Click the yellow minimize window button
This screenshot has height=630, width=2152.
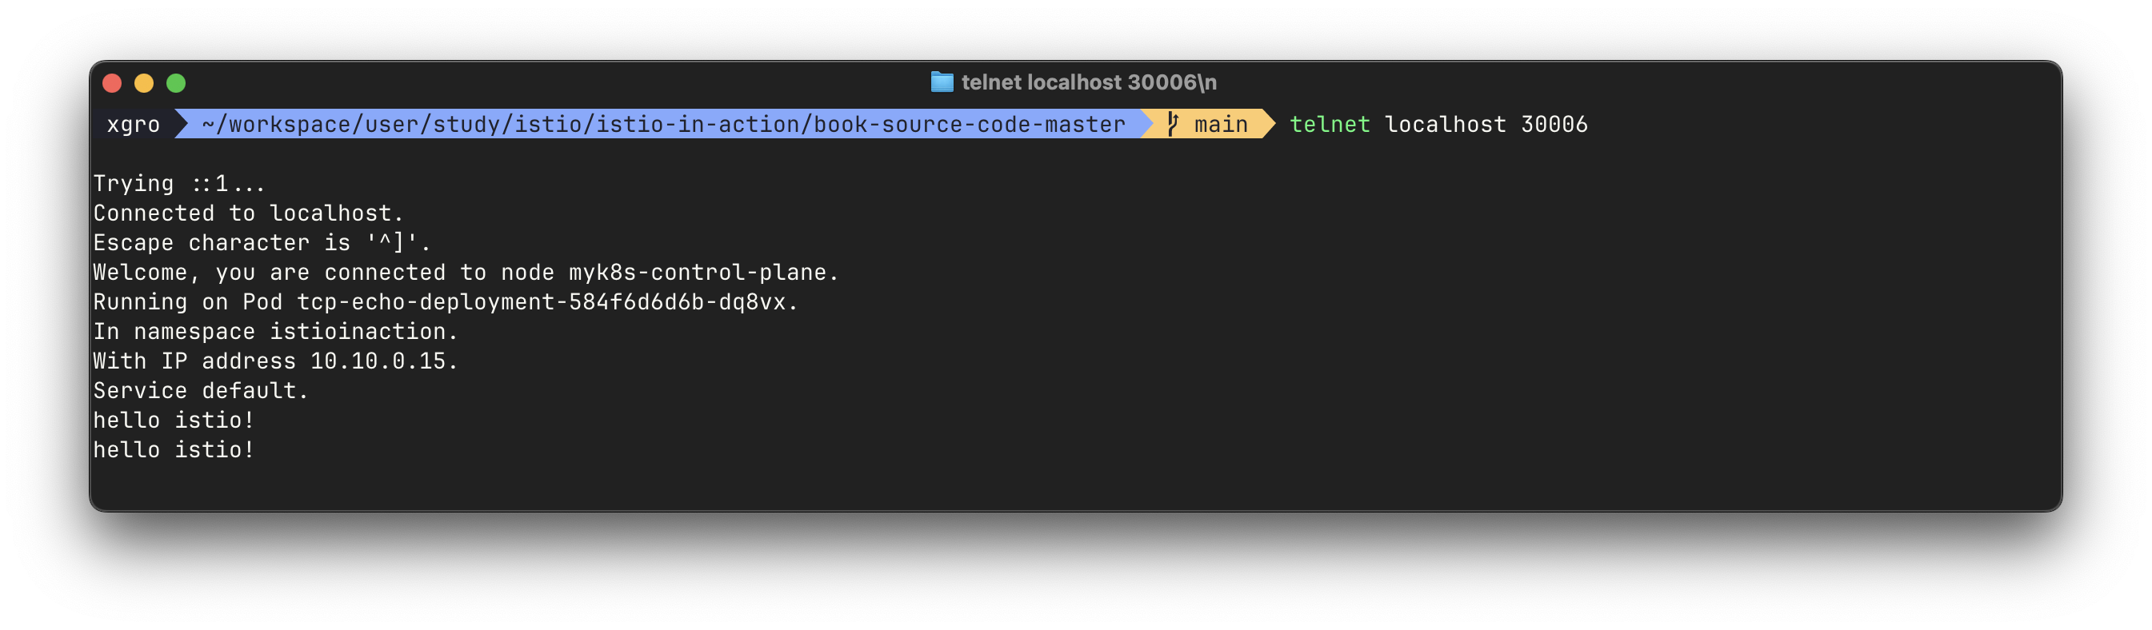[x=144, y=82]
